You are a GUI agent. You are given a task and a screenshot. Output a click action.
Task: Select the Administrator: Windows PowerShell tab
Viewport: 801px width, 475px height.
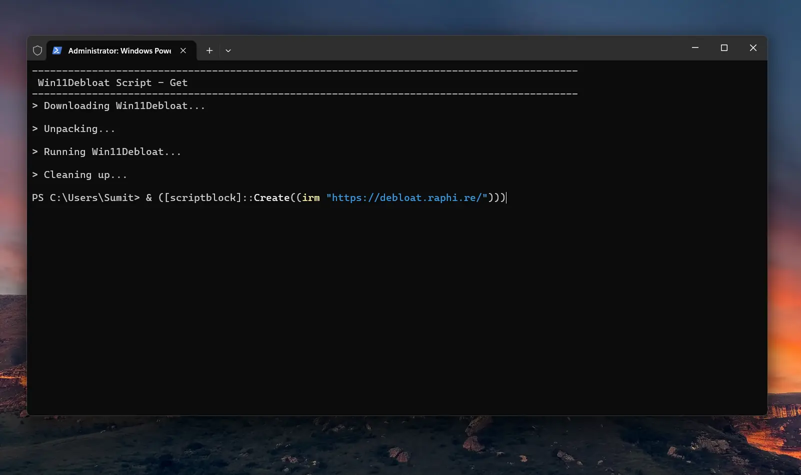[120, 50]
